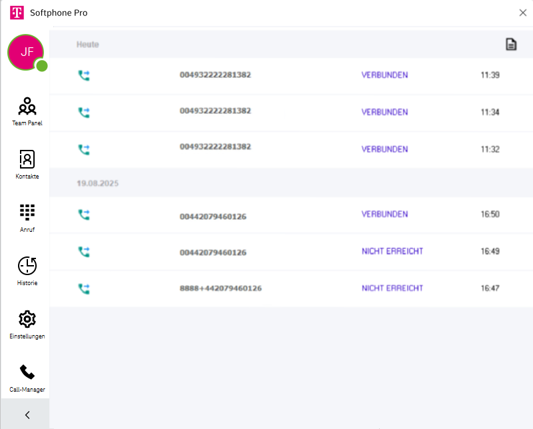This screenshot has width=533, height=429.
Task: Click call icon of the 11:39 entry
Action: point(84,75)
